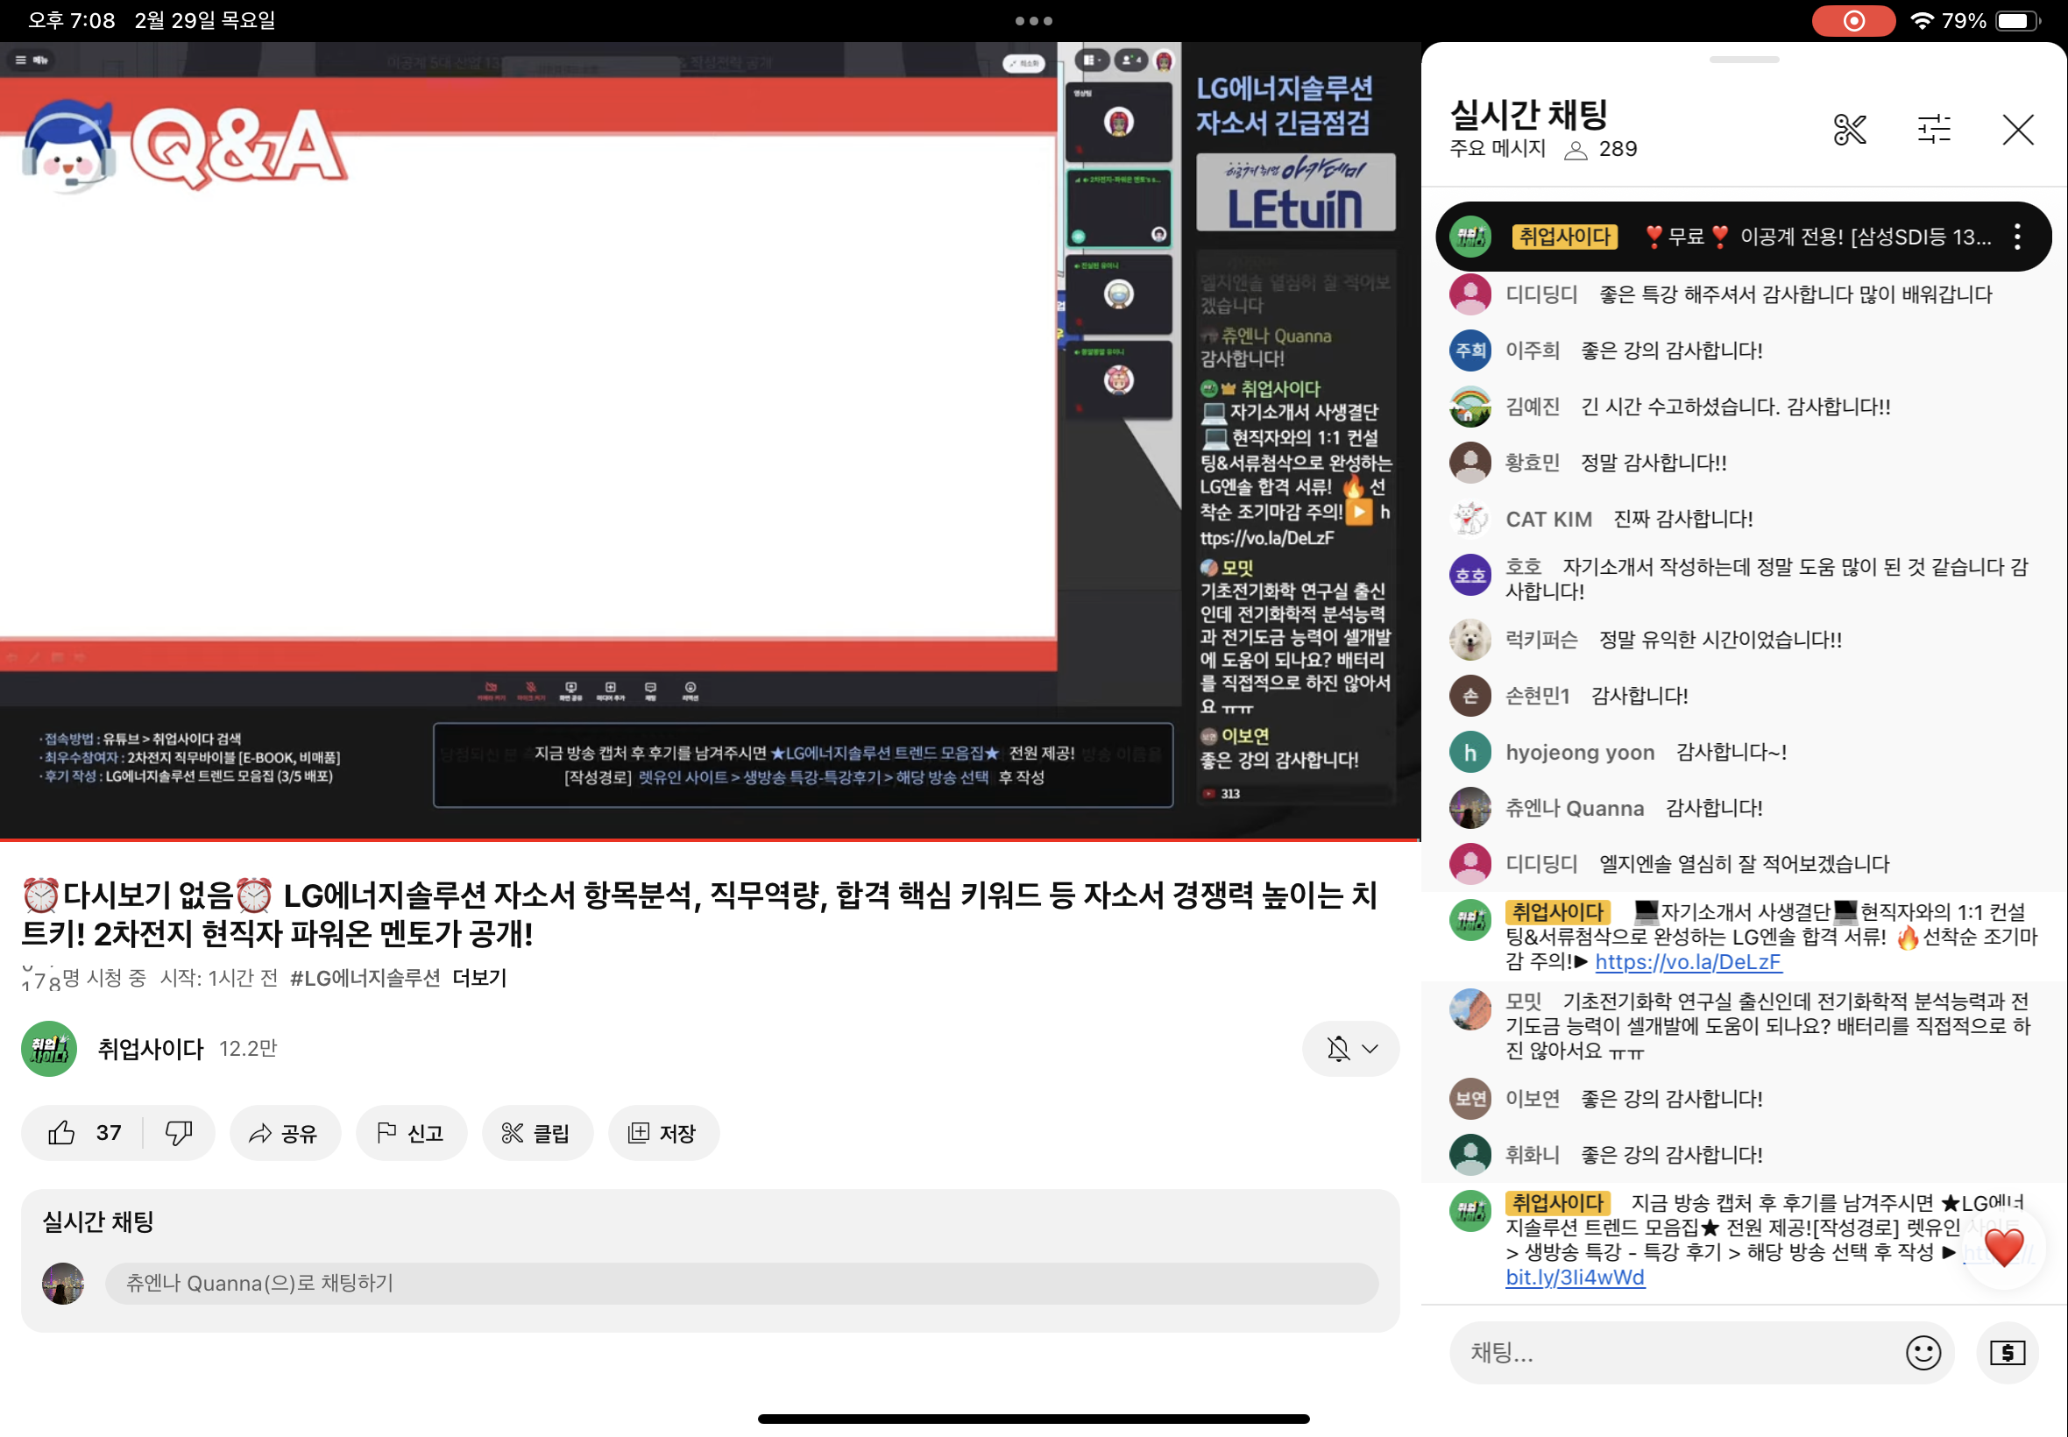
Task: Tap 손현민1 avatar in chat
Action: (x=1470, y=695)
